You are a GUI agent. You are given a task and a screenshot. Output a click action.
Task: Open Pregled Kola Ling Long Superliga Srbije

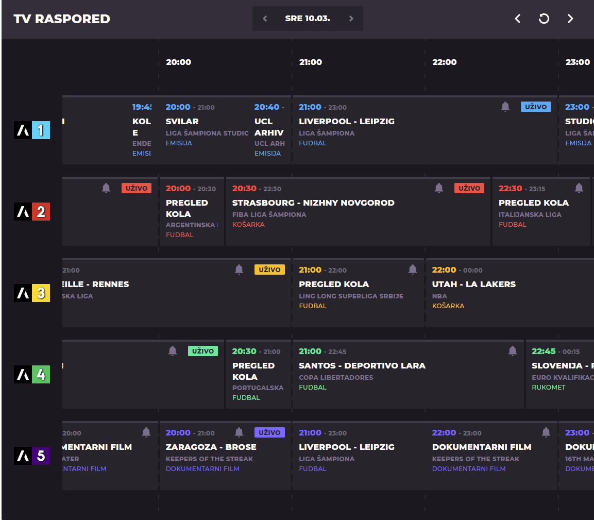tap(358, 293)
